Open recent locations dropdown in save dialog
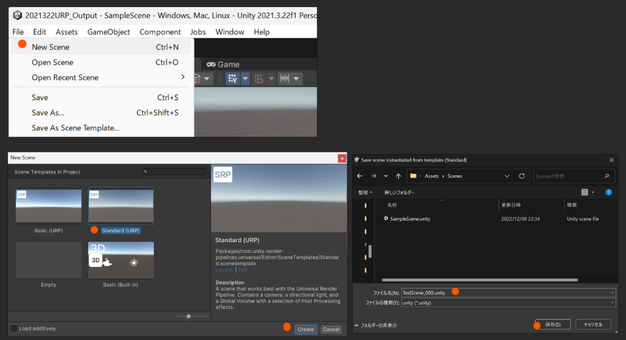The width and height of the screenshot is (626, 340). point(386,176)
